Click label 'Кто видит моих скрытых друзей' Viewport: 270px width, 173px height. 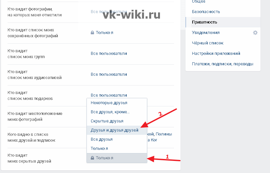click(x=29, y=158)
